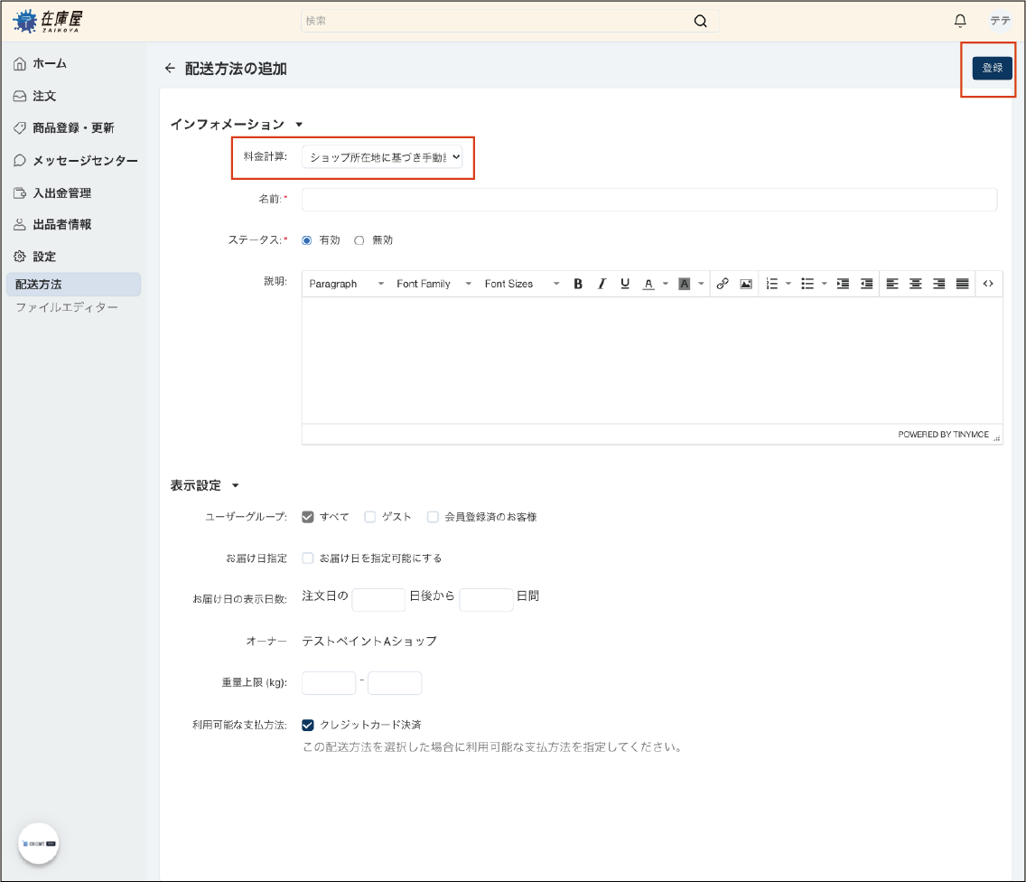Click the Italic formatting icon
This screenshot has height=882, width=1026.
[602, 284]
